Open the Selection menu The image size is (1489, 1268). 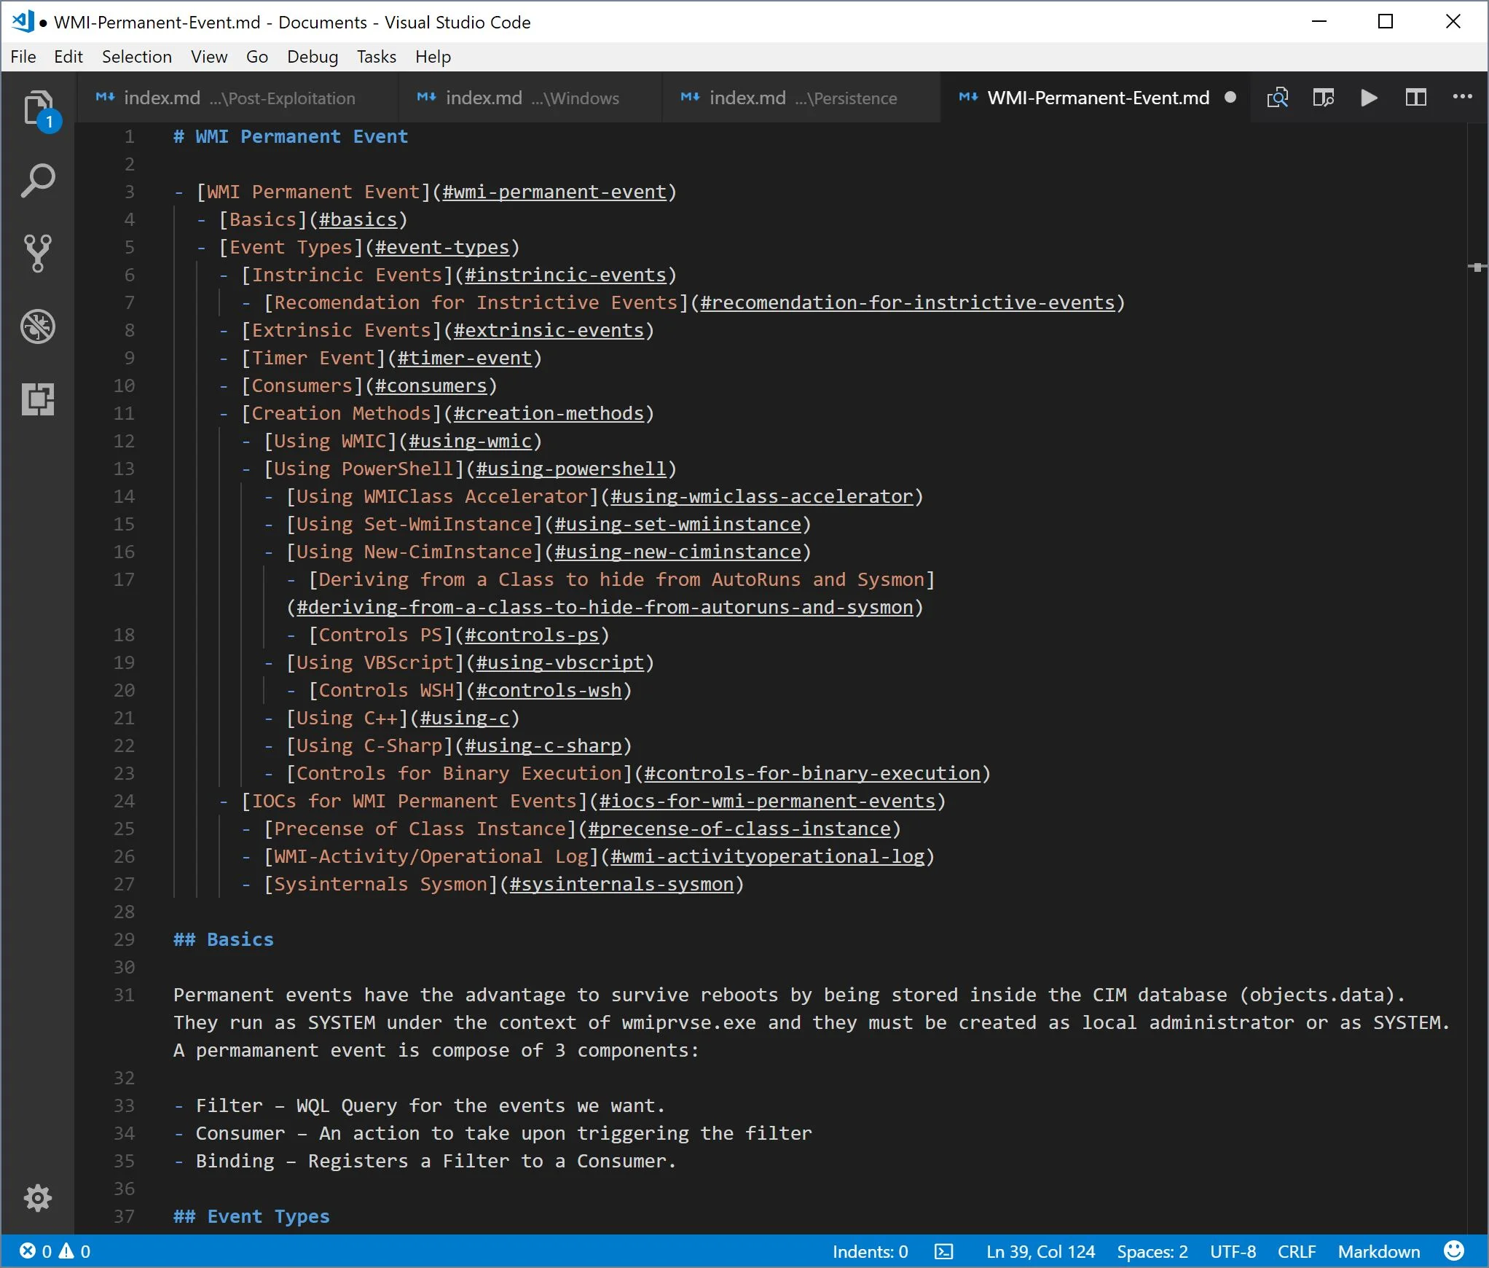[x=136, y=57]
